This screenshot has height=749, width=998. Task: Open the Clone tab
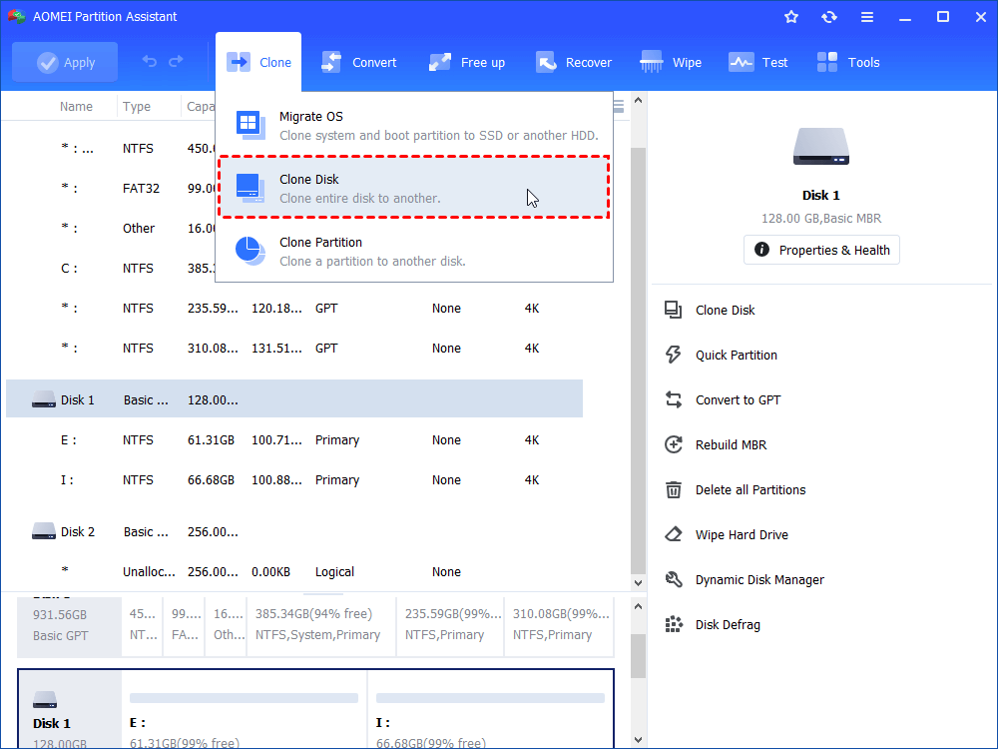click(x=258, y=62)
